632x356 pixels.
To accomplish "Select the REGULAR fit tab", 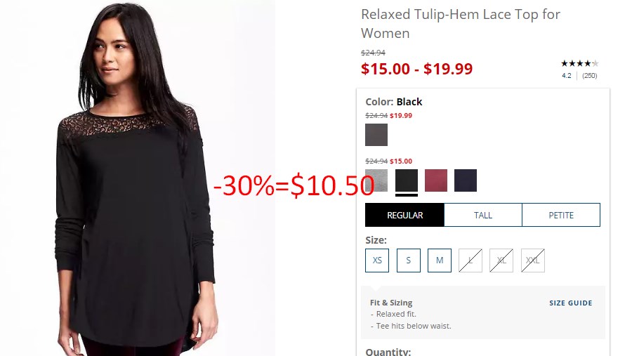I will click(x=404, y=215).
